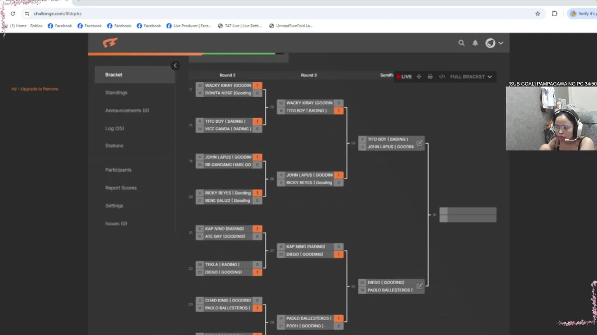597x335 pixels.
Task: Open the Participants sidebar item
Action: pos(118,170)
